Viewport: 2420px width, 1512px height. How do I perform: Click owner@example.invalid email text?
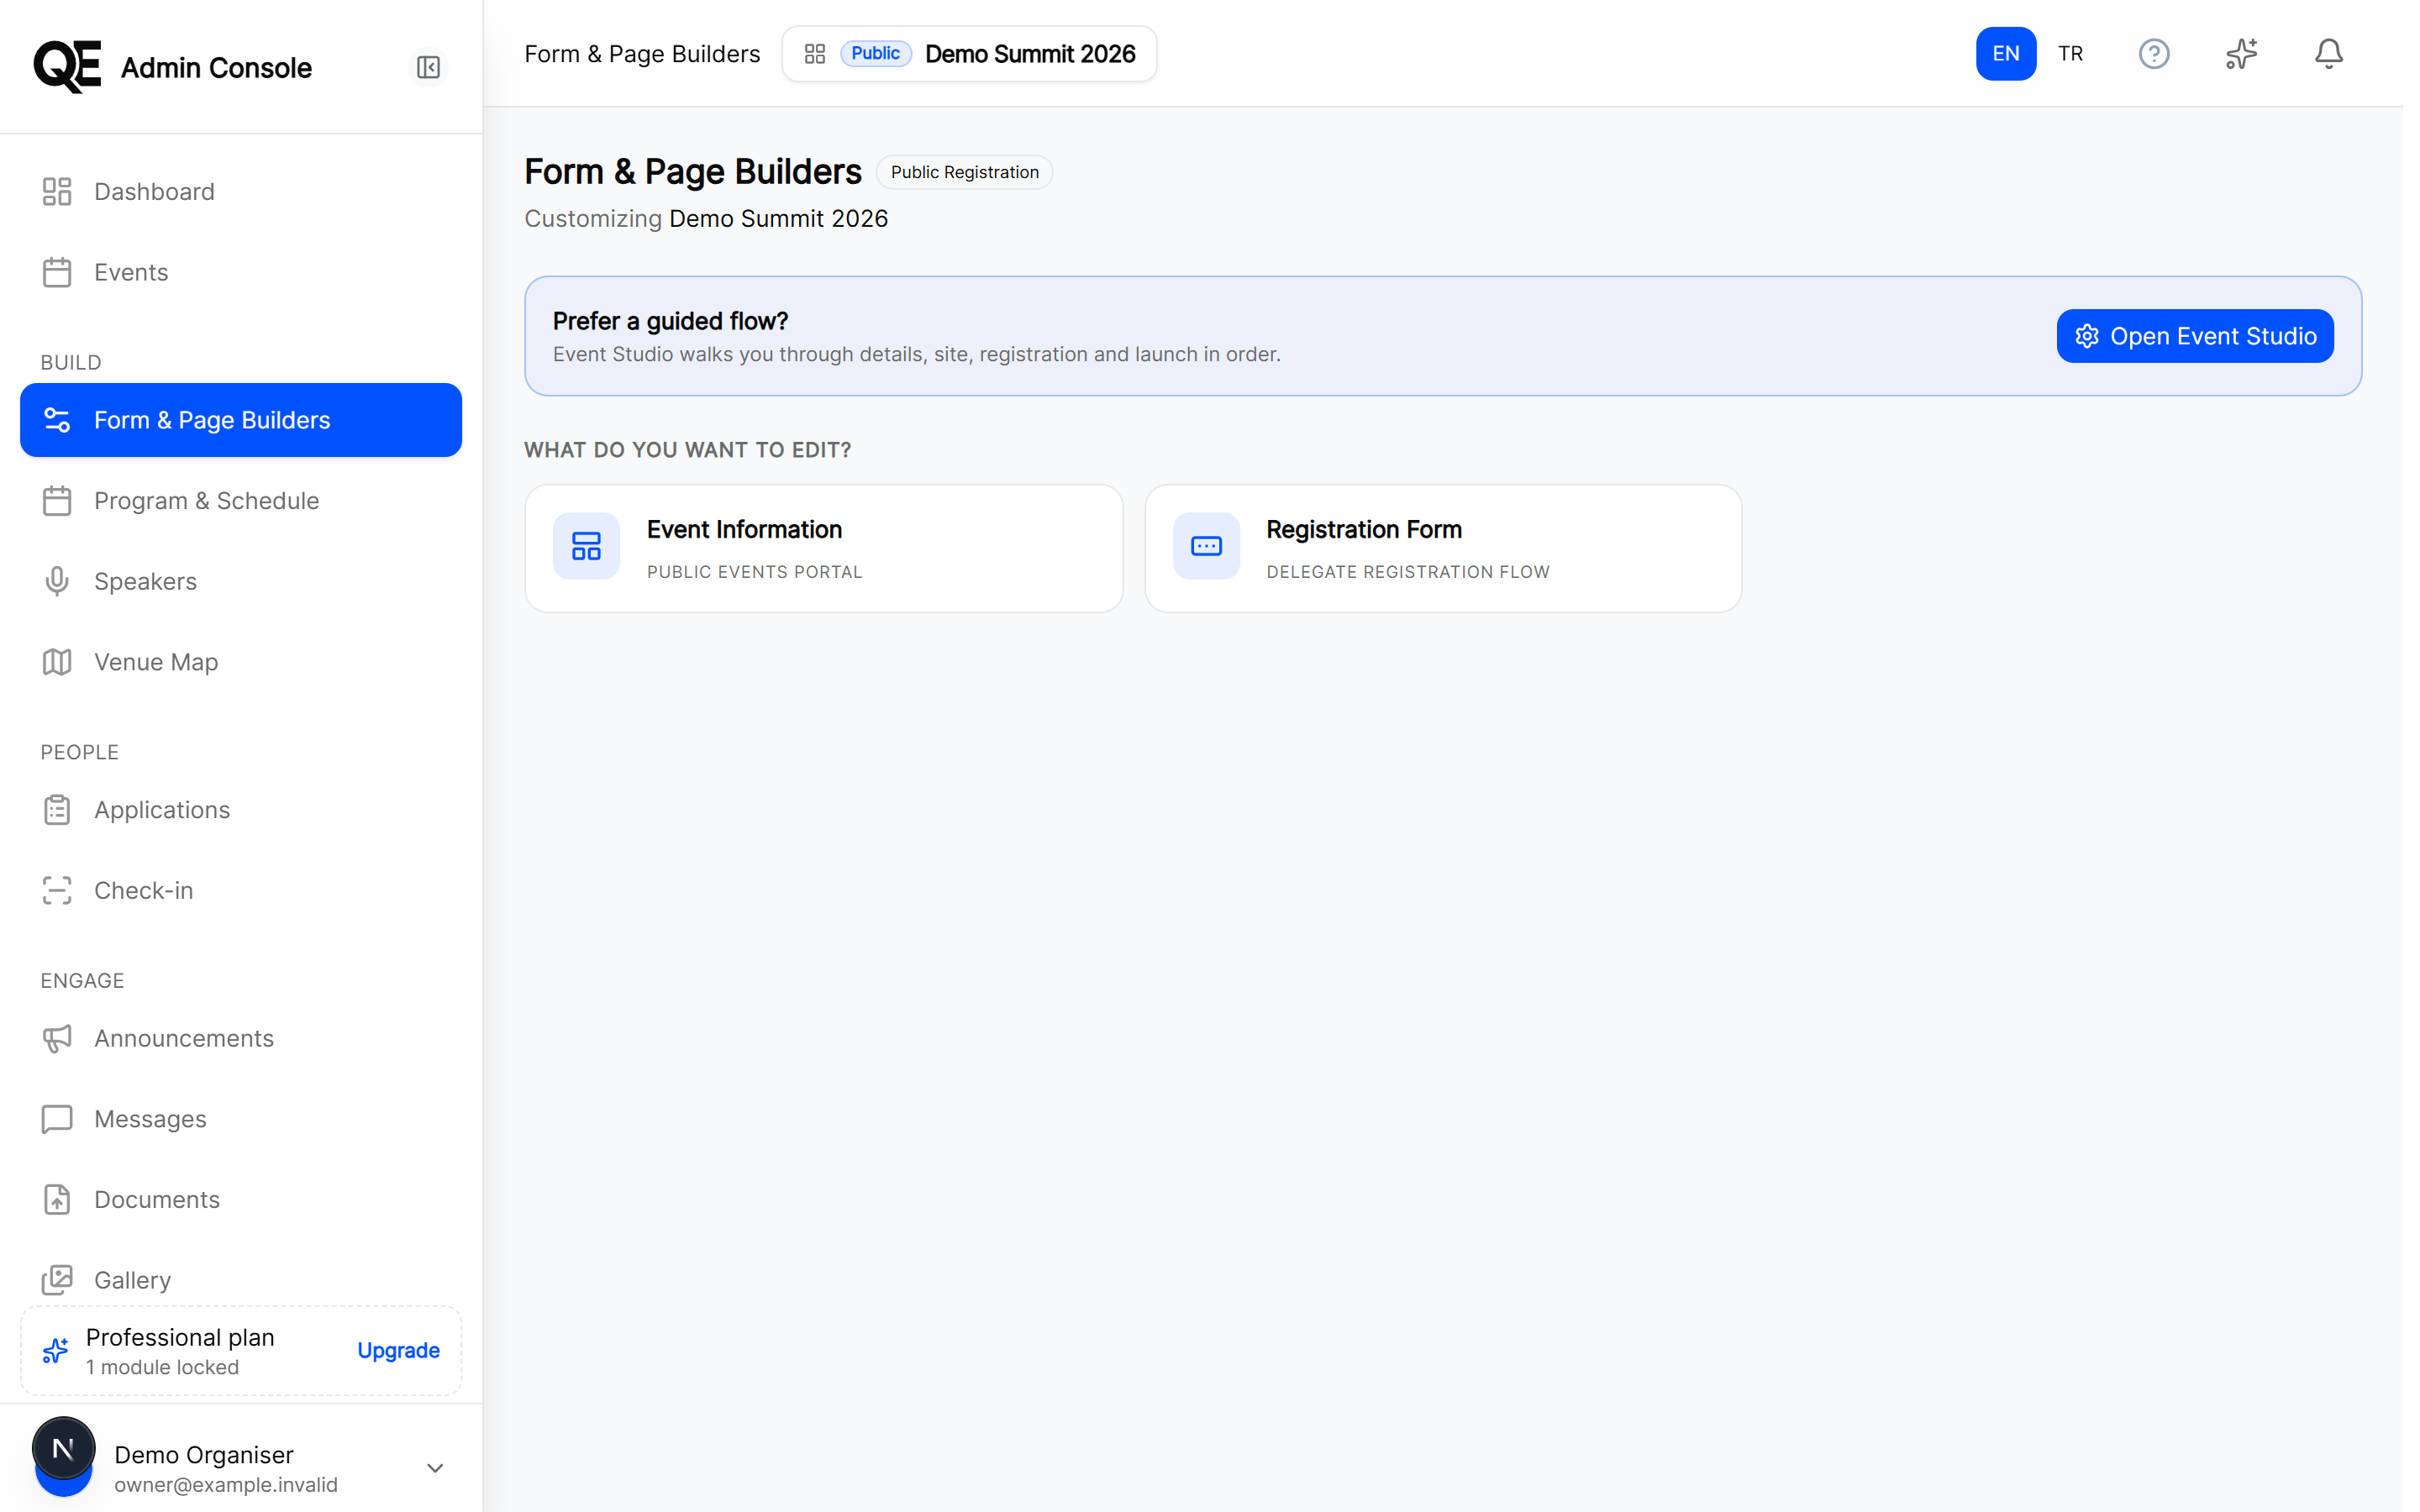click(x=226, y=1484)
